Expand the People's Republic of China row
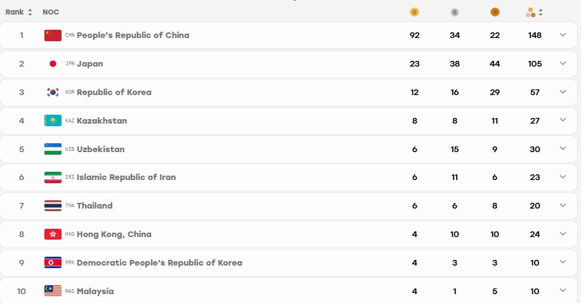 pos(563,35)
